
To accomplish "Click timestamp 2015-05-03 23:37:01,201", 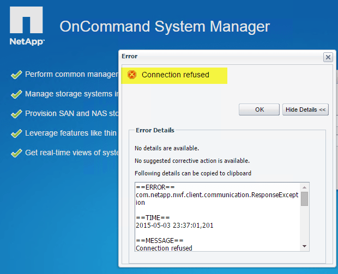I will point(174,226).
